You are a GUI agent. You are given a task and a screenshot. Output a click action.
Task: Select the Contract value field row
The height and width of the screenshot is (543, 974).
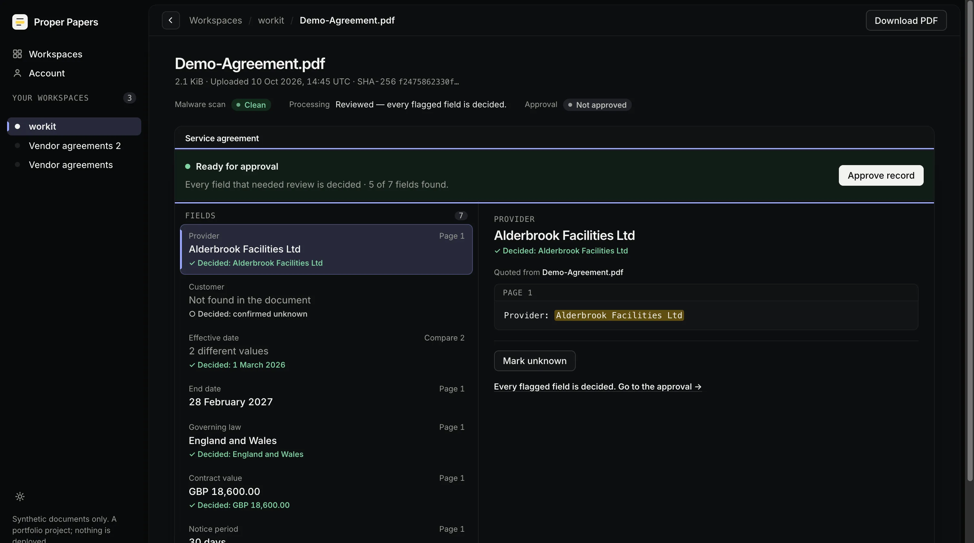[326, 492]
